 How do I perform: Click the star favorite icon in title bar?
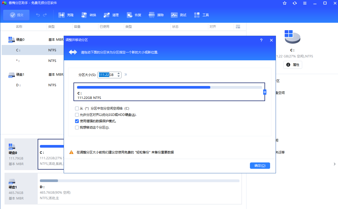click(284, 3)
